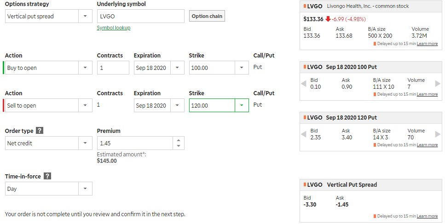445x224 pixels.
Task: Click Learn more in Vertical Put Spread quote
Action: (x=427, y=216)
